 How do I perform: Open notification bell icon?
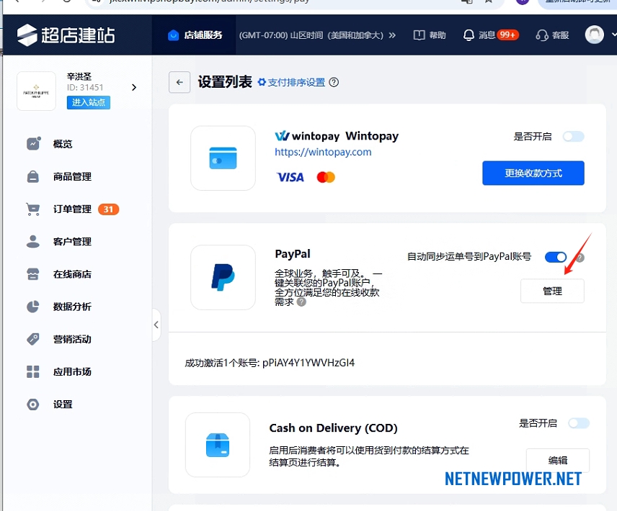click(469, 35)
